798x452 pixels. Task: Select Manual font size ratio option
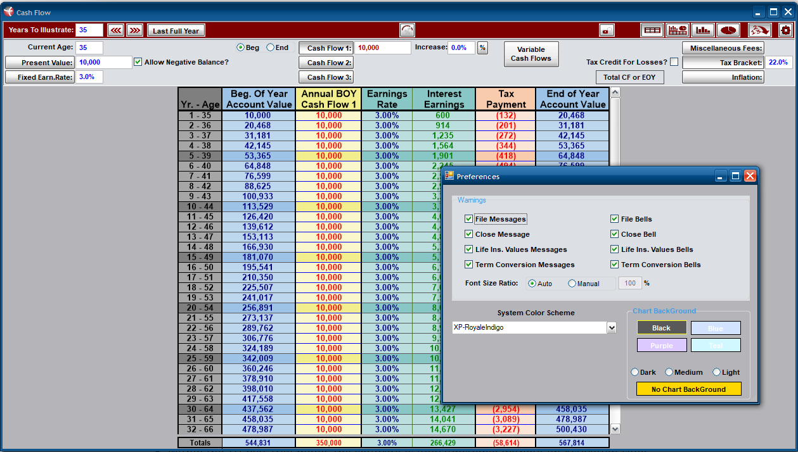572,284
